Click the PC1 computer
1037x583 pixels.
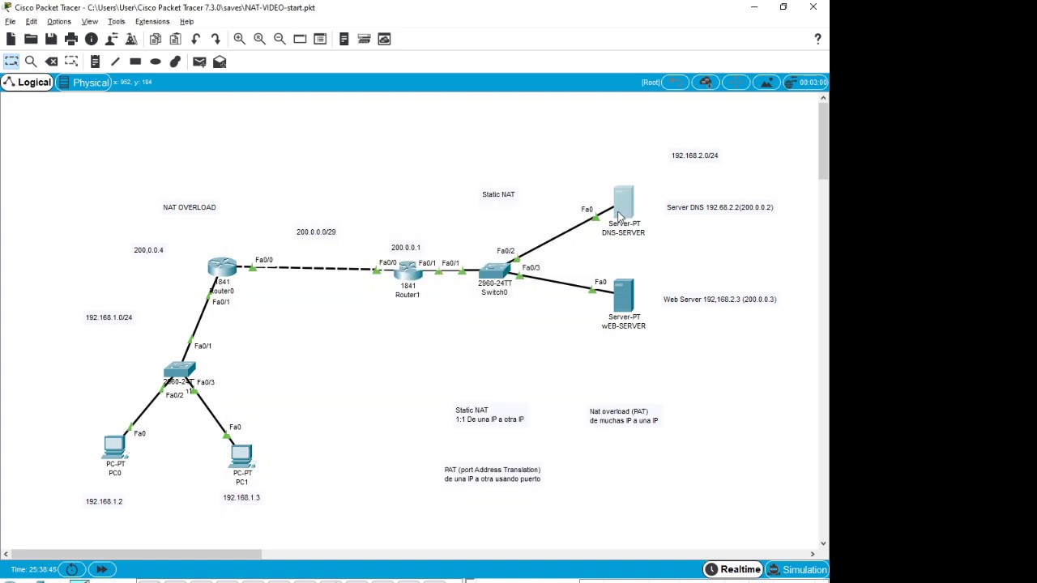point(241,456)
